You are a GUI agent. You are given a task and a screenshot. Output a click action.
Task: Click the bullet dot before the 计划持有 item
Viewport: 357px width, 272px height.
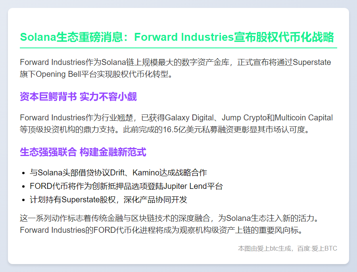pos(25,200)
